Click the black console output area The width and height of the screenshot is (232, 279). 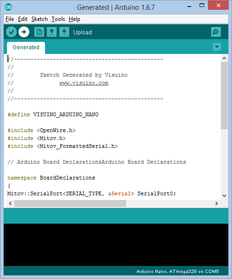point(116,245)
